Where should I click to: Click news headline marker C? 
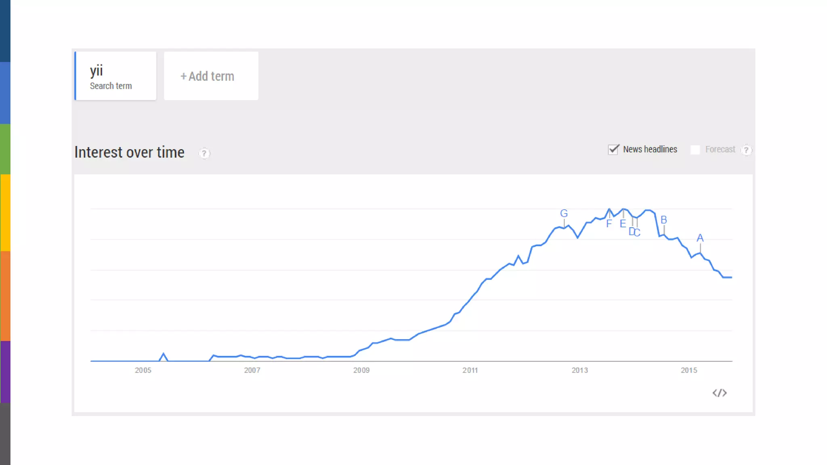[x=638, y=232]
